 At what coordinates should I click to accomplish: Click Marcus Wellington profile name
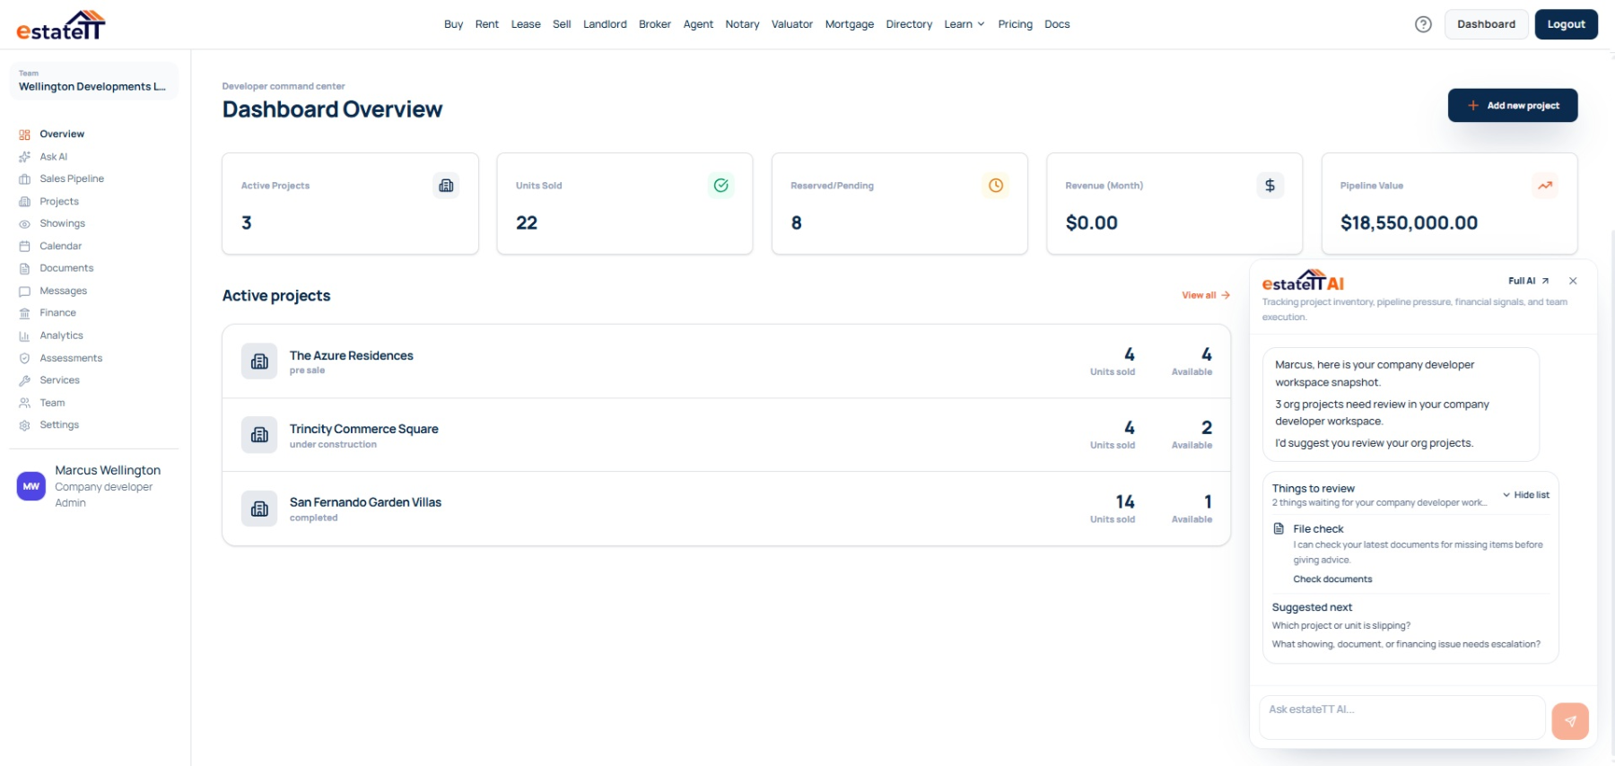tap(108, 470)
